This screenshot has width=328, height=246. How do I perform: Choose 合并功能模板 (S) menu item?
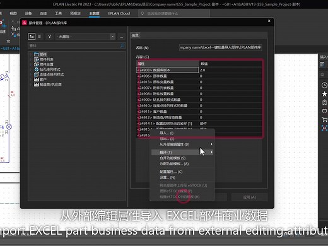click(x=182, y=158)
